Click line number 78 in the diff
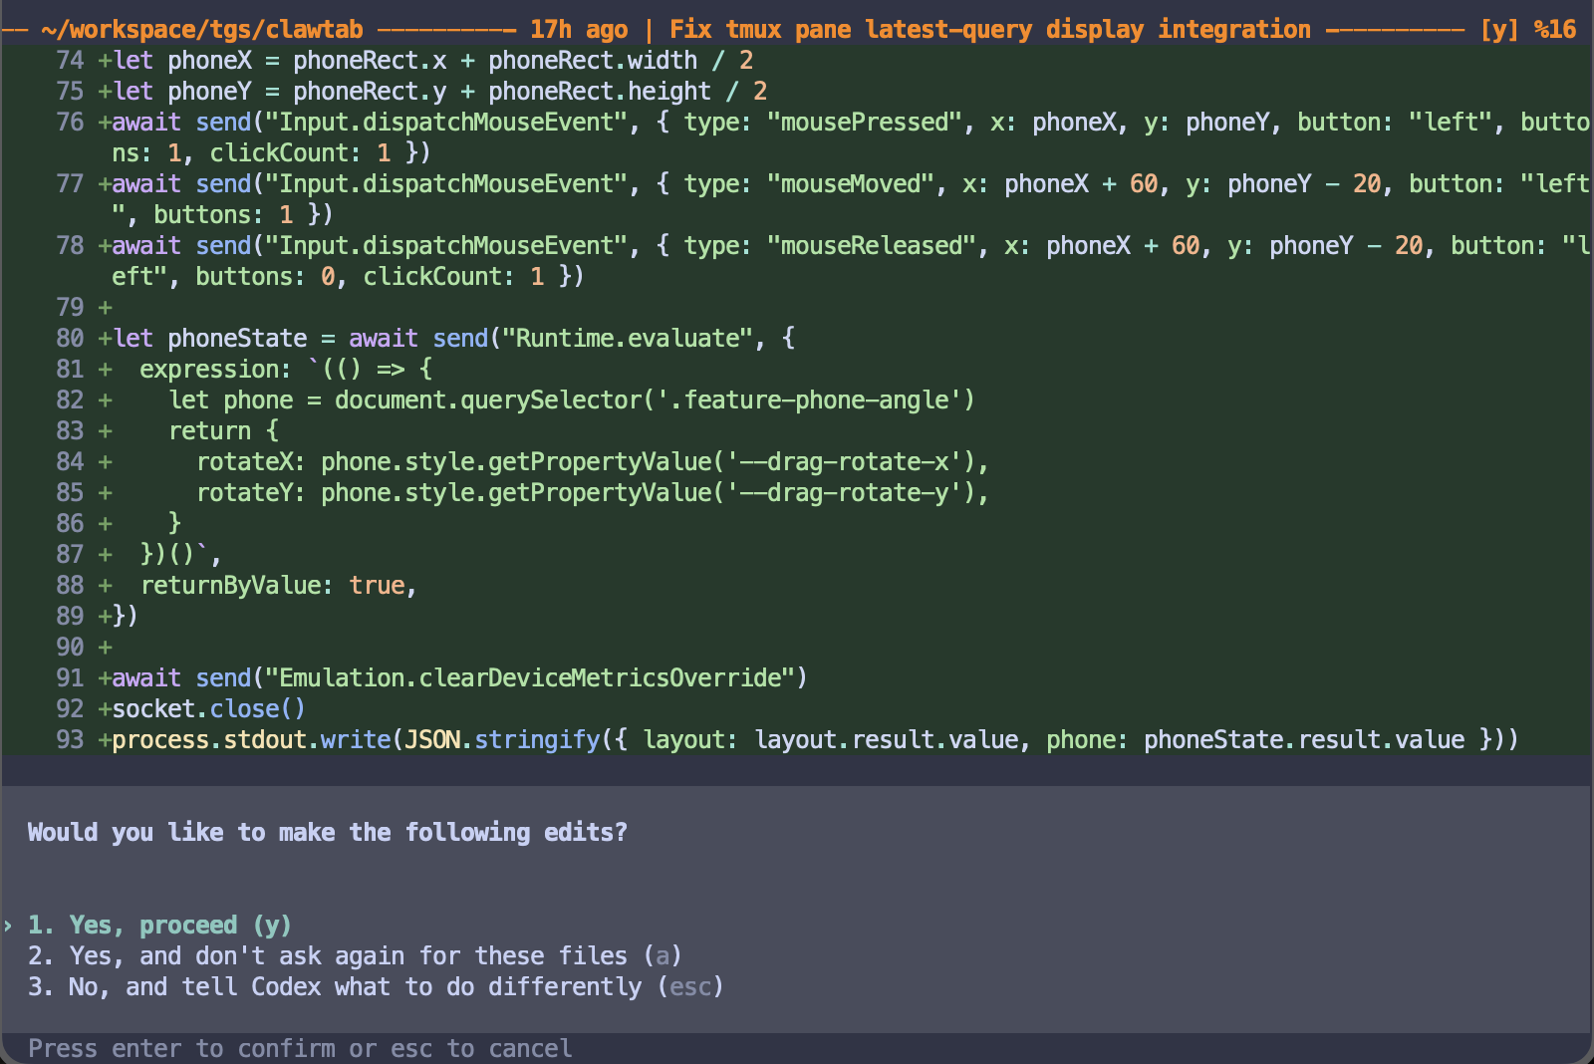Viewport: 1594px width, 1064px height. pyautogui.click(x=70, y=246)
